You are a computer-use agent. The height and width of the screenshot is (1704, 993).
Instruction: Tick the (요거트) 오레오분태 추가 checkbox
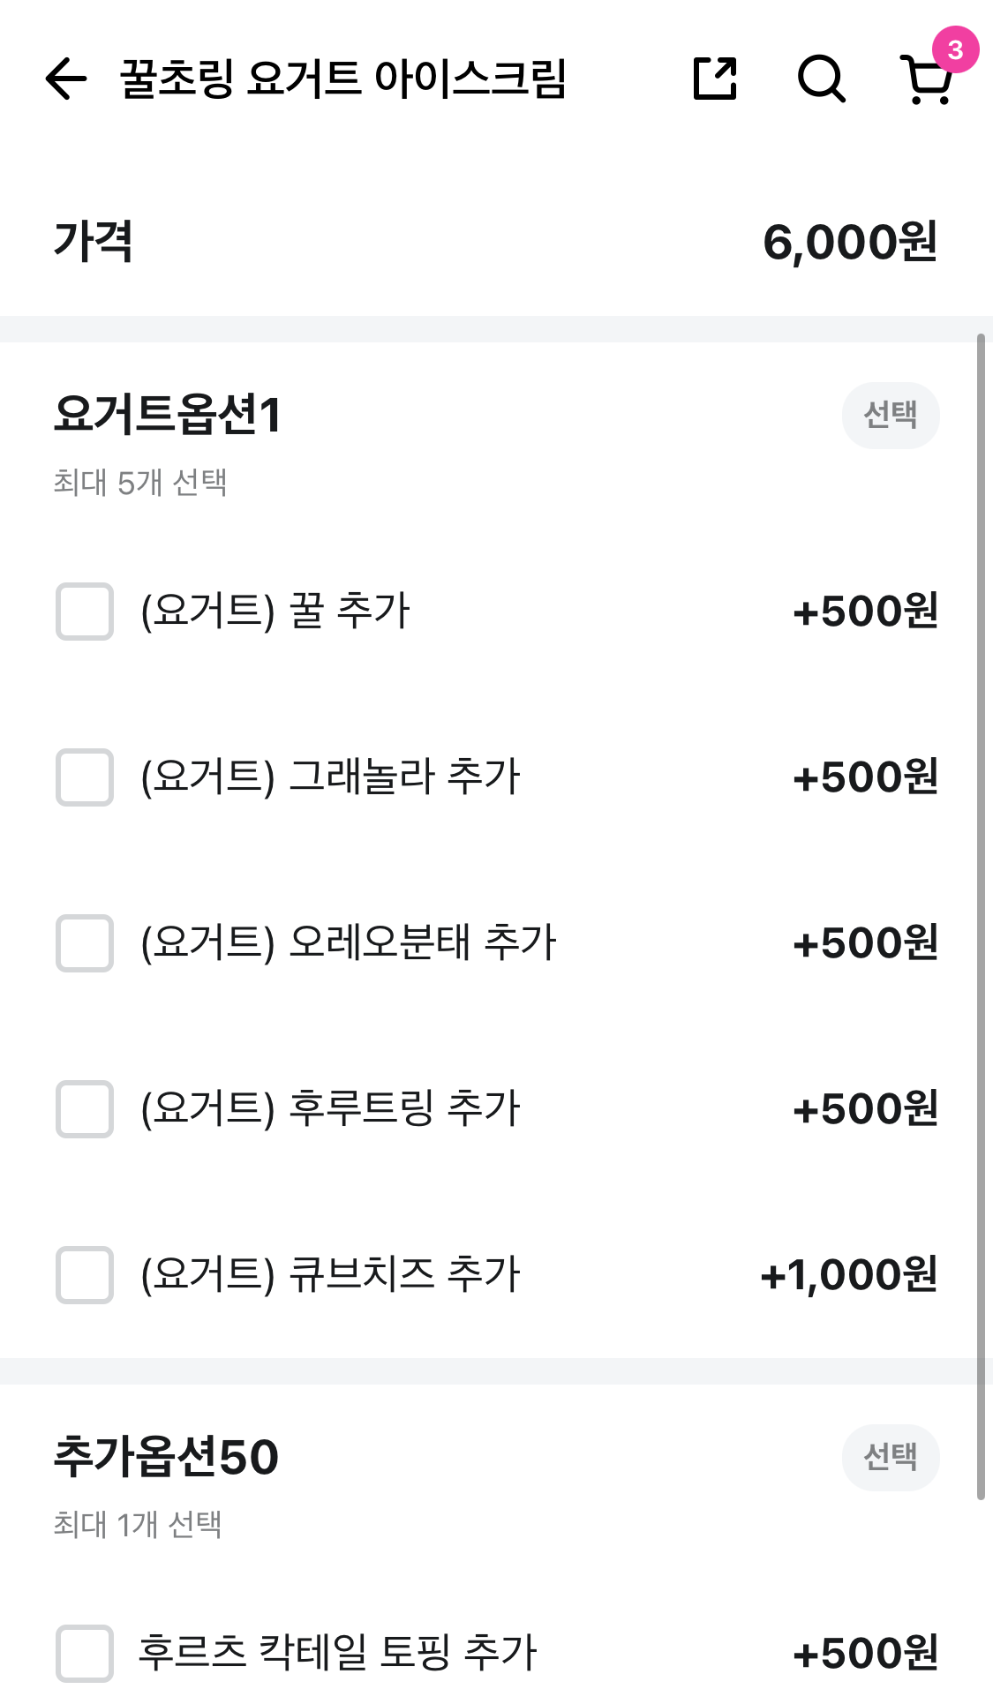(x=85, y=943)
